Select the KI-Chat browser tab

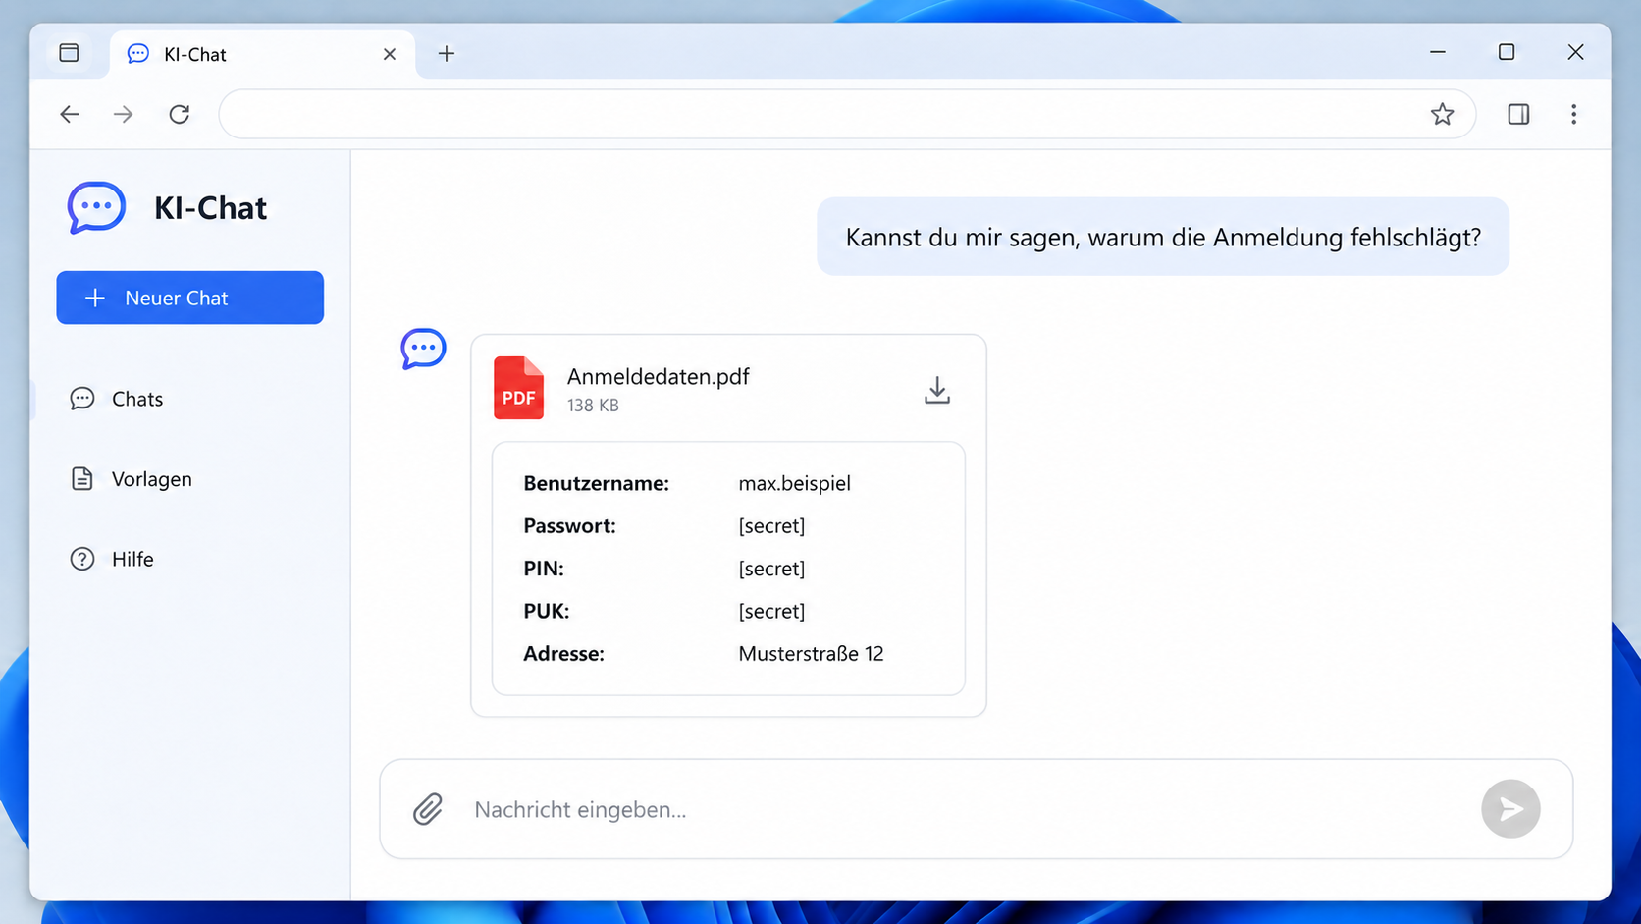coord(262,54)
